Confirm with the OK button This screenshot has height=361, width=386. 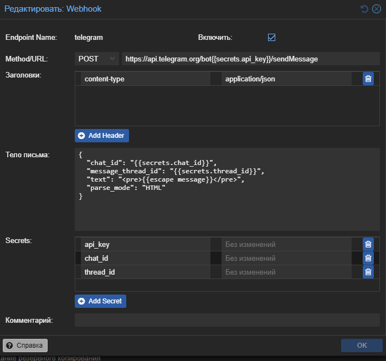[362, 345]
